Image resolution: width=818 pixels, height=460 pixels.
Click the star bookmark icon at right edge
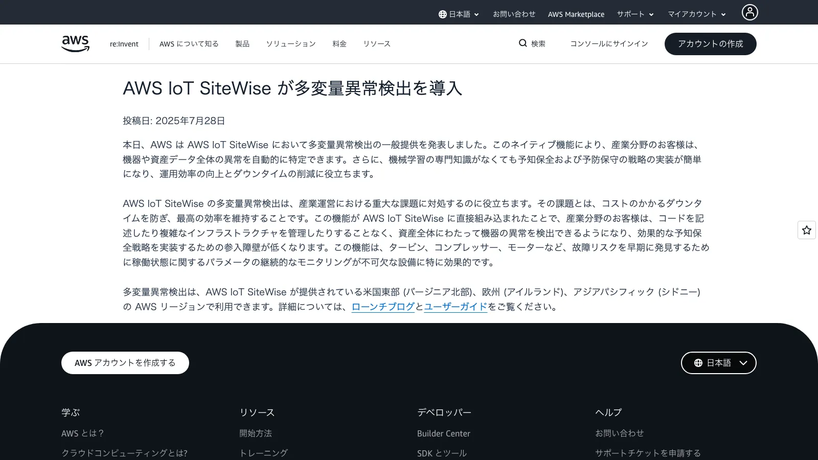(x=807, y=230)
